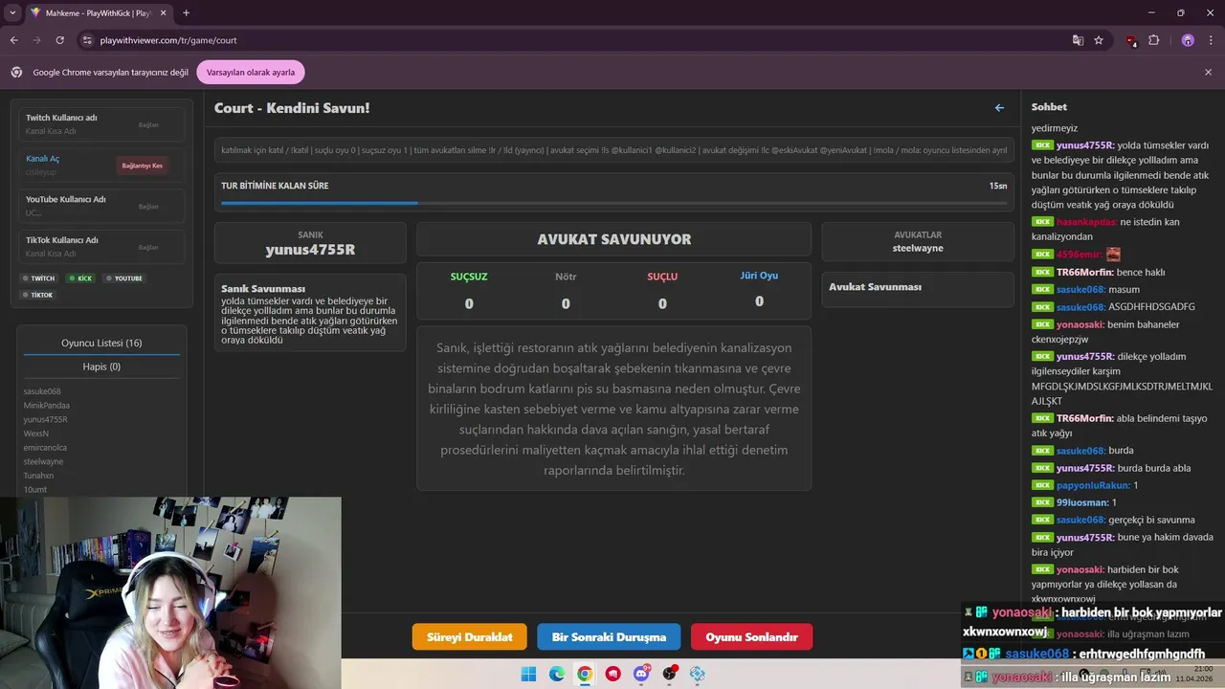Switch to Hapis (0) tab
This screenshot has height=689, width=1225.
pos(101,367)
